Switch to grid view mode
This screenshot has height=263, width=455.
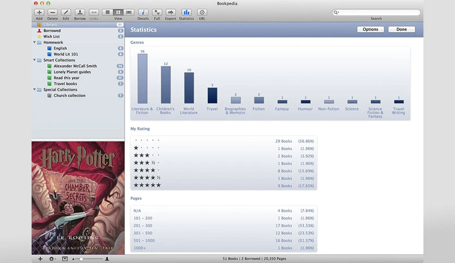[x=118, y=12]
